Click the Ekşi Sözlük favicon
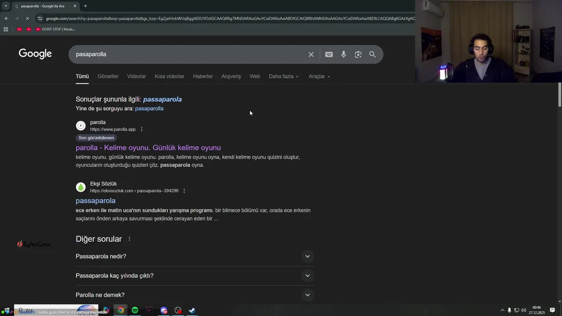 (x=81, y=187)
